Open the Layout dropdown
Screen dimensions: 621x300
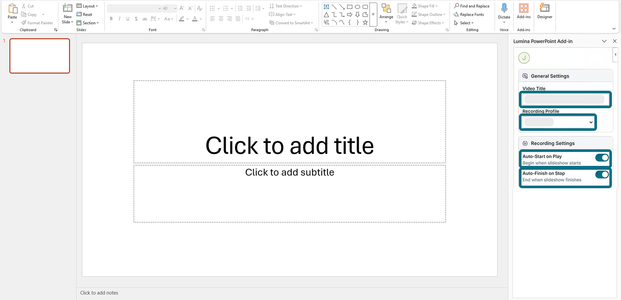(x=87, y=6)
